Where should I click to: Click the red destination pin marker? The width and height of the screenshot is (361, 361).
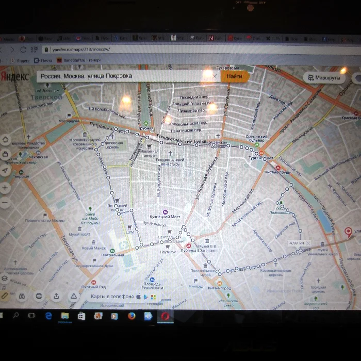tap(348, 232)
